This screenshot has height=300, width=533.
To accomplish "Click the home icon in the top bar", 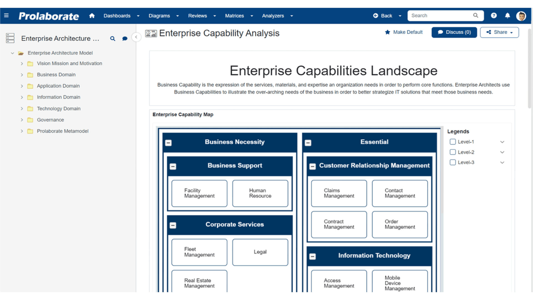I will click(92, 16).
